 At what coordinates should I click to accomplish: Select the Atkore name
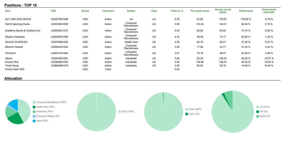click(9, 58)
